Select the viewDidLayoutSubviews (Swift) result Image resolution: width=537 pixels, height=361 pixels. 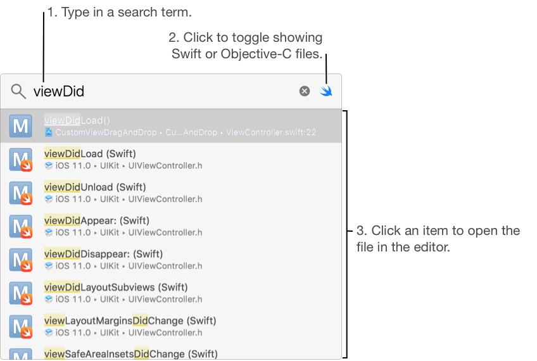(171, 293)
